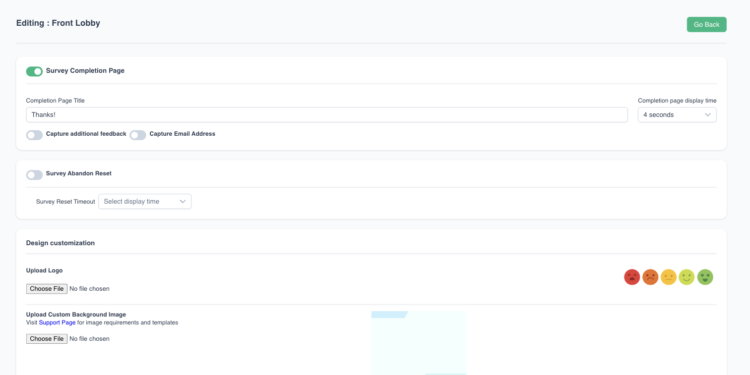Open the Support Page link
This screenshot has height=375, width=750.
pos(58,322)
